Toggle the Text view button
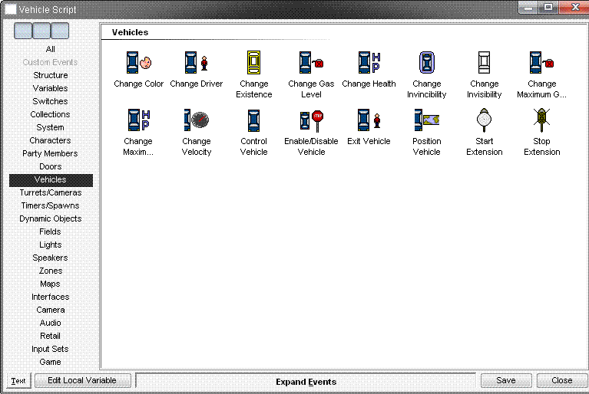This screenshot has width=589, height=394. 18,381
